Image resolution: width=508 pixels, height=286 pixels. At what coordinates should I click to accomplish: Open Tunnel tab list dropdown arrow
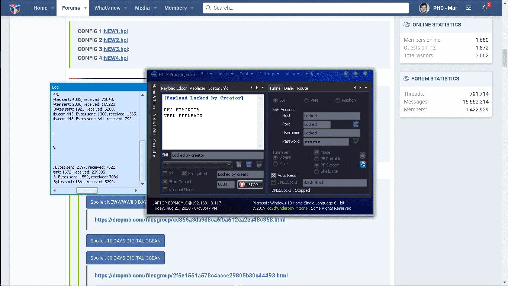click(x=366, y=88)
